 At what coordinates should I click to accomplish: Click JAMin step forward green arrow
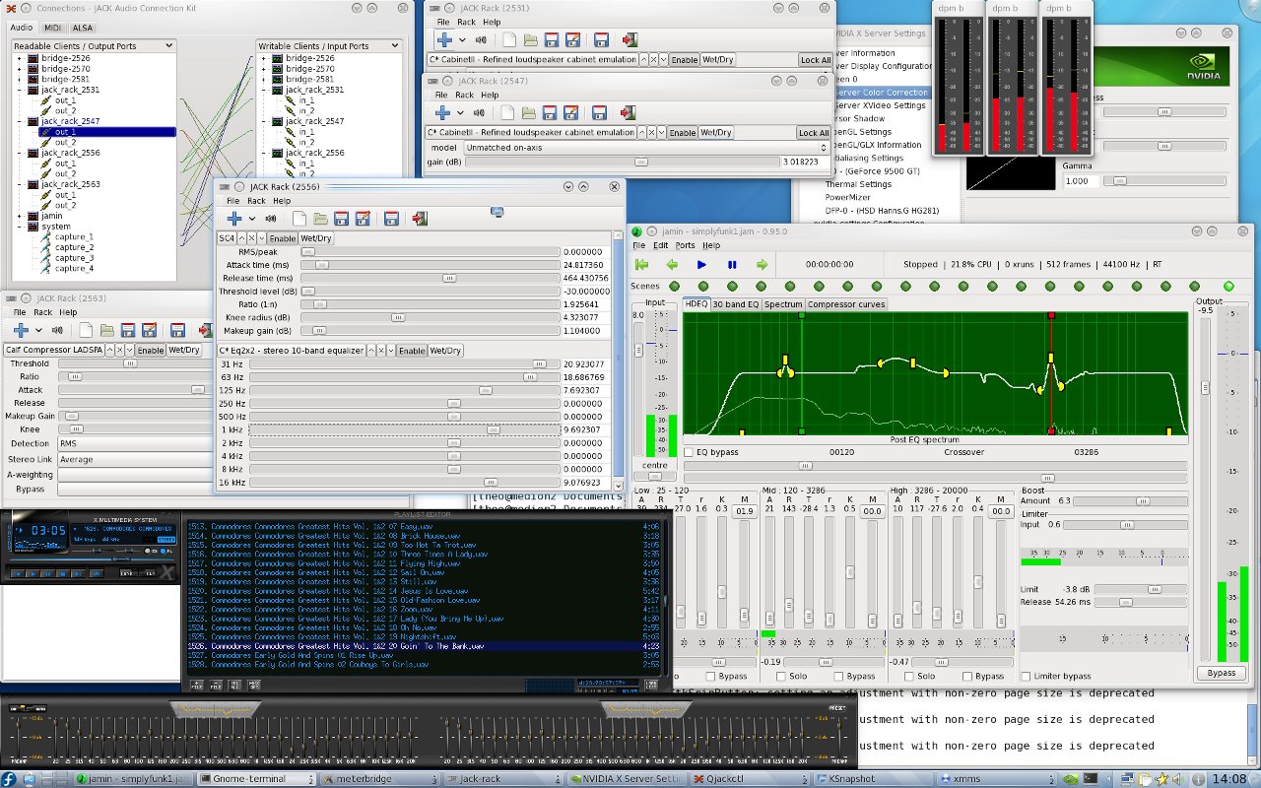point(762,264)
